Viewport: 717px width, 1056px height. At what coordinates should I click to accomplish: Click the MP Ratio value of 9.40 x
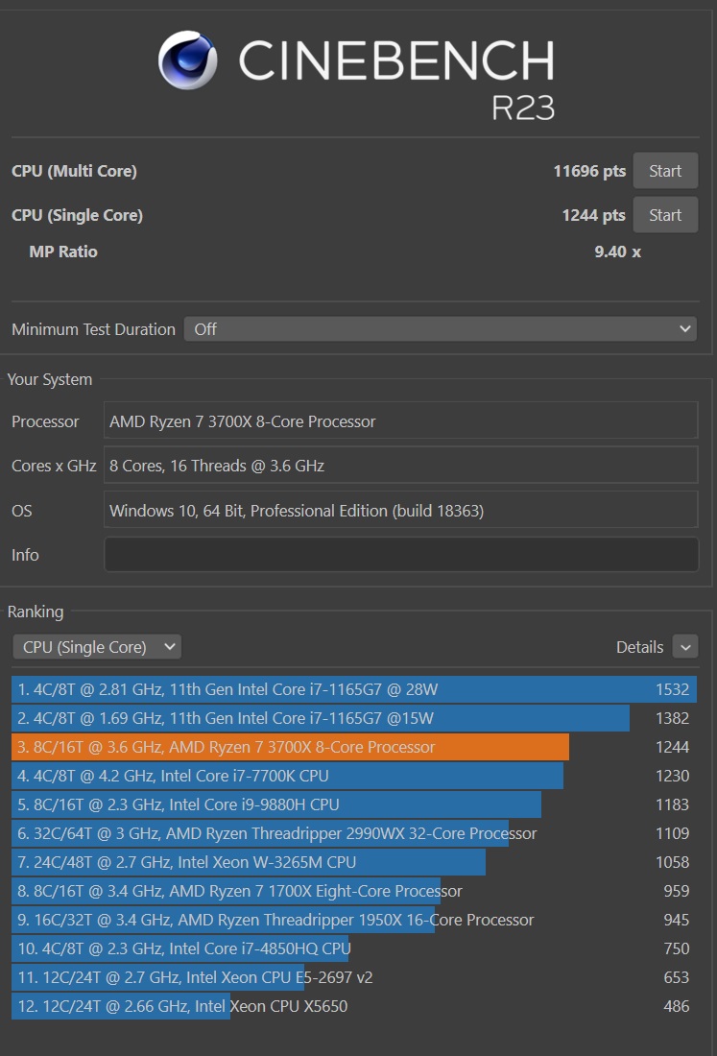(x=617, y=251)
